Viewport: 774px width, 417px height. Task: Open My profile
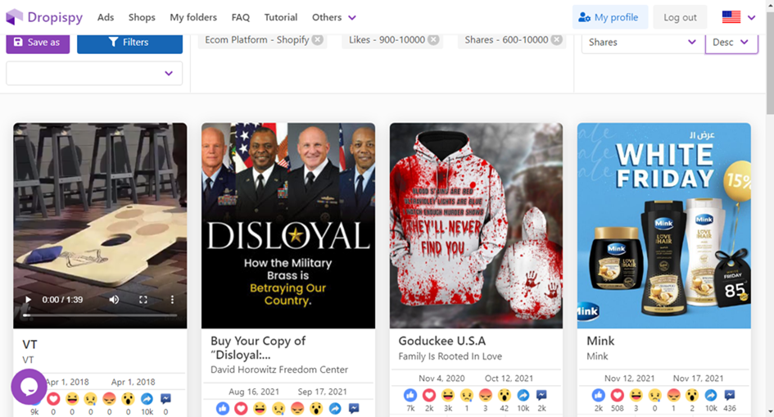click(x=610, y=17)
